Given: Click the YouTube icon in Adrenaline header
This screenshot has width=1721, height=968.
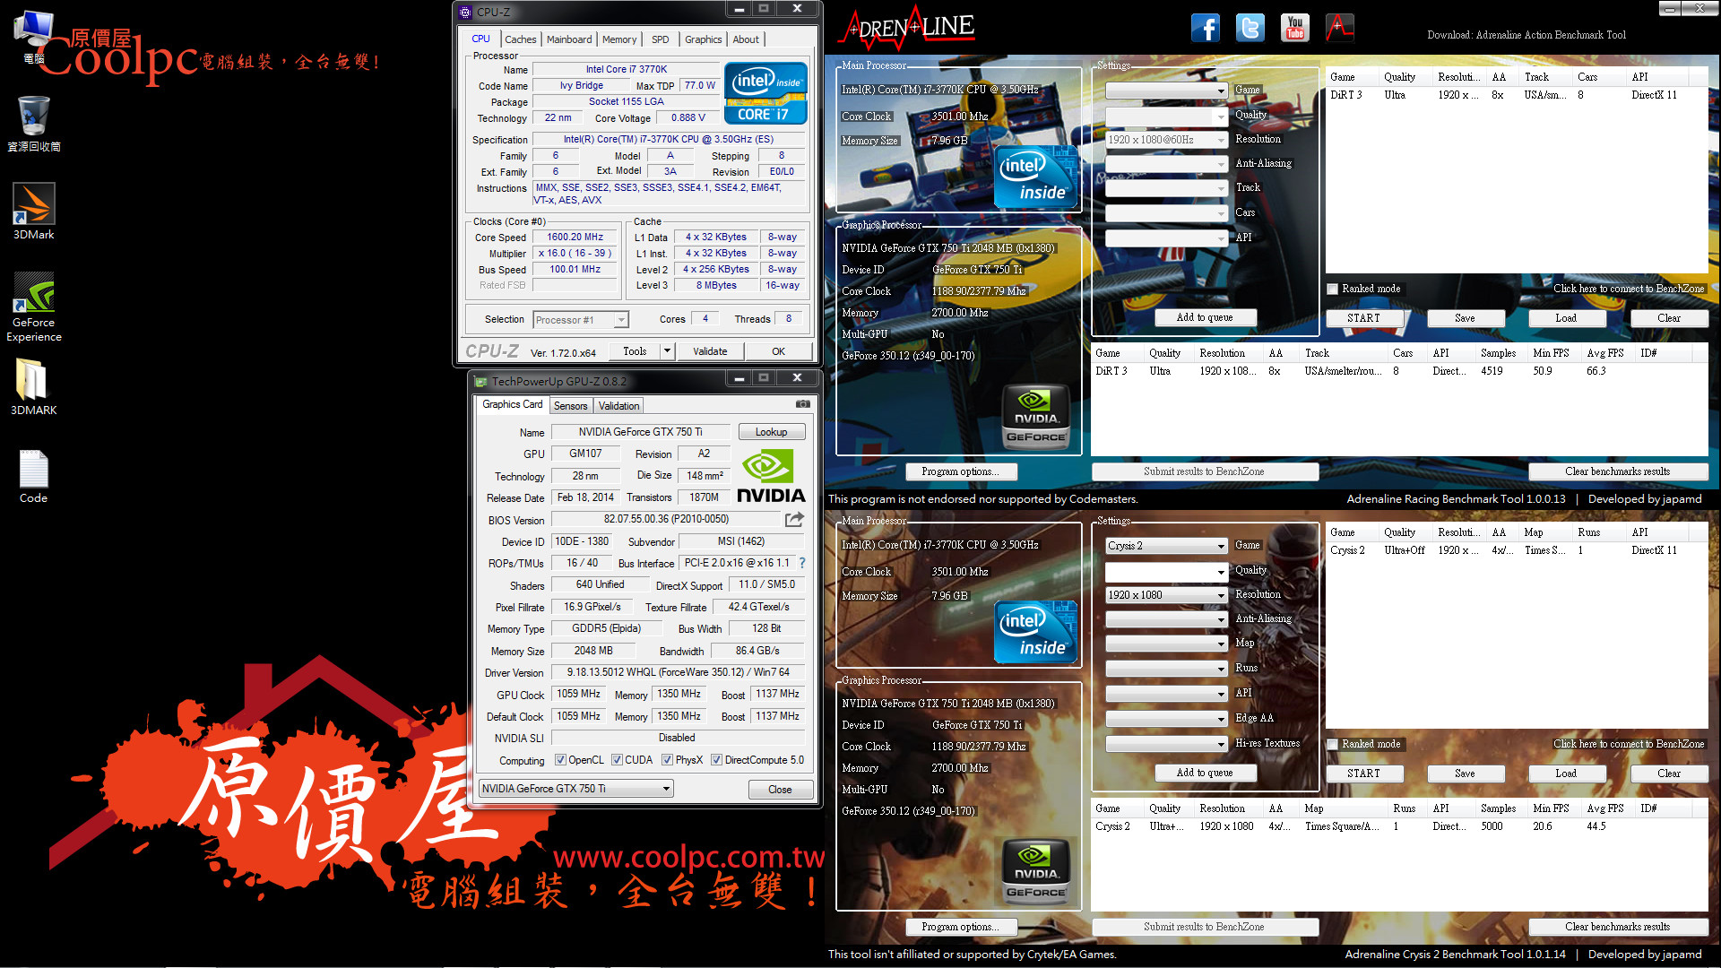Looking at the screenshot, I should (x=1294, y=28).
